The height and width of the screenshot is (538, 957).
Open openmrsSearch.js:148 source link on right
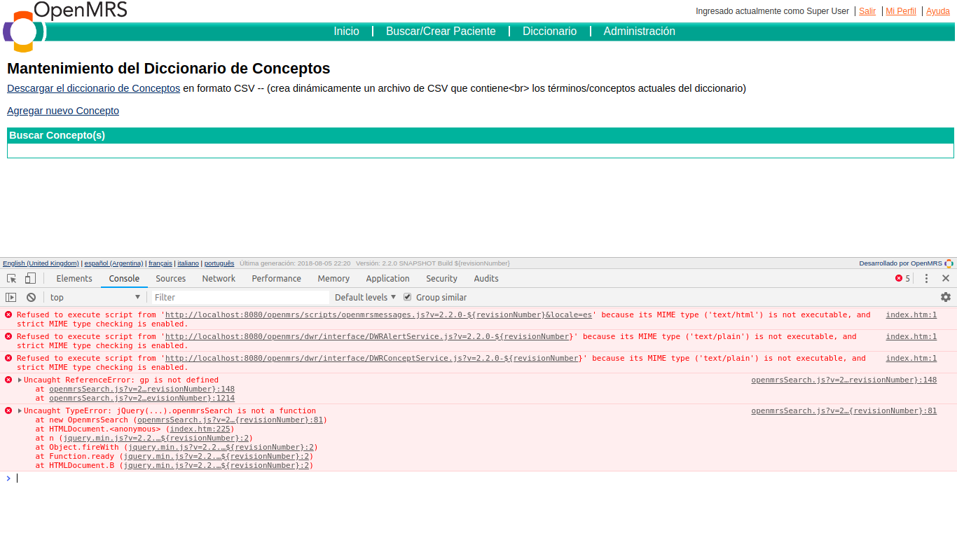[844, 380]
